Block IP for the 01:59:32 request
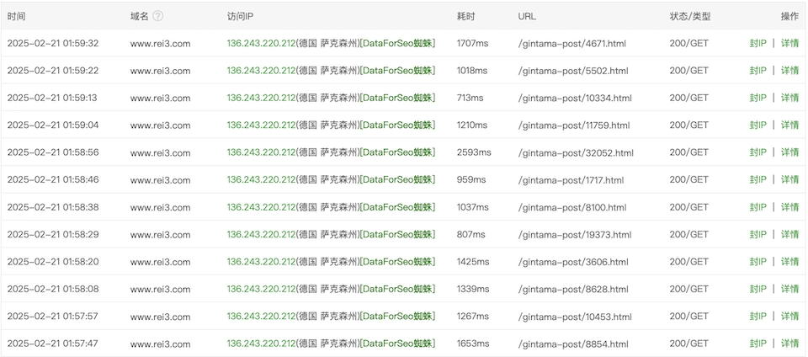808x357 pixels. (757, 43)
